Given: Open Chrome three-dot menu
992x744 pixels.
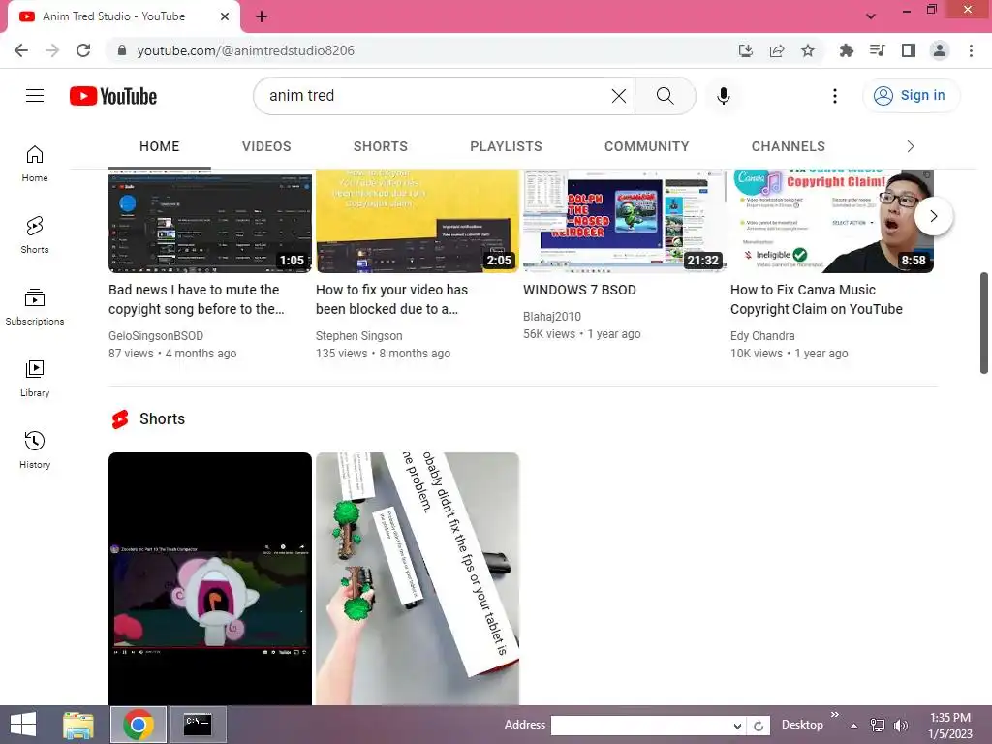Looking at the screenshot, I should point(971,50).
